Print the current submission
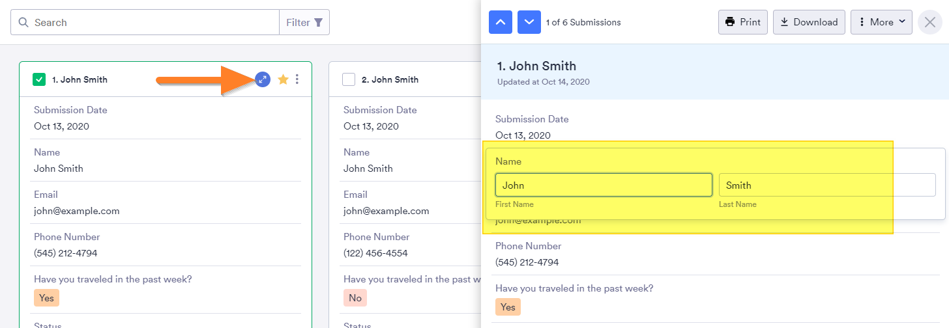This screenshot has width=949, height=328. pos(743,22)
